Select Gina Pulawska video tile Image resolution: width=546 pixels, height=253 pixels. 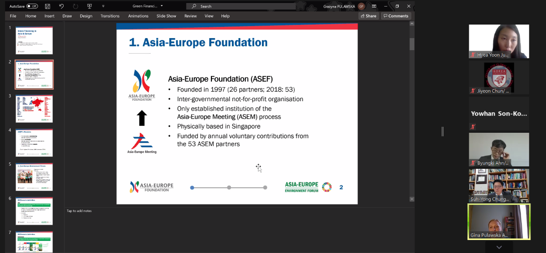(x=498, y=221)
